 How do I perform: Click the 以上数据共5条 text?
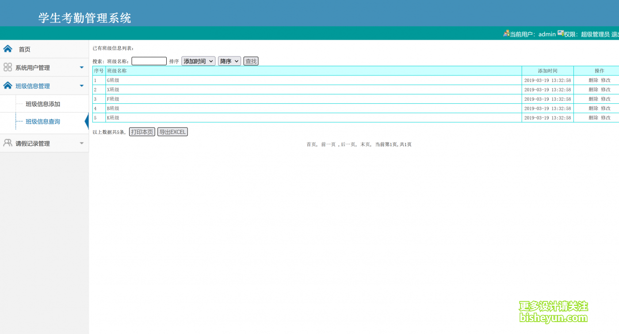coord(108,132)
